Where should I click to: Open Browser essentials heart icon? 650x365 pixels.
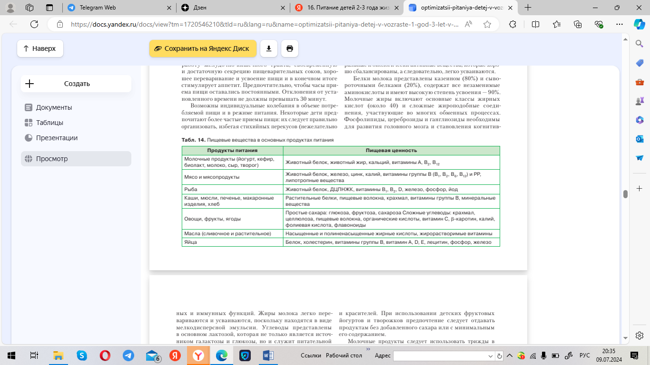(599, 24)
